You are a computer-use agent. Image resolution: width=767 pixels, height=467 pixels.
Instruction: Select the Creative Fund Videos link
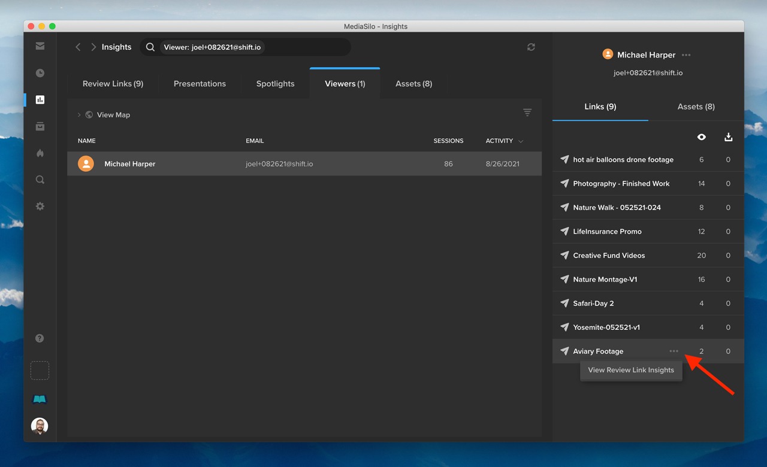click(x=609, y=255)
